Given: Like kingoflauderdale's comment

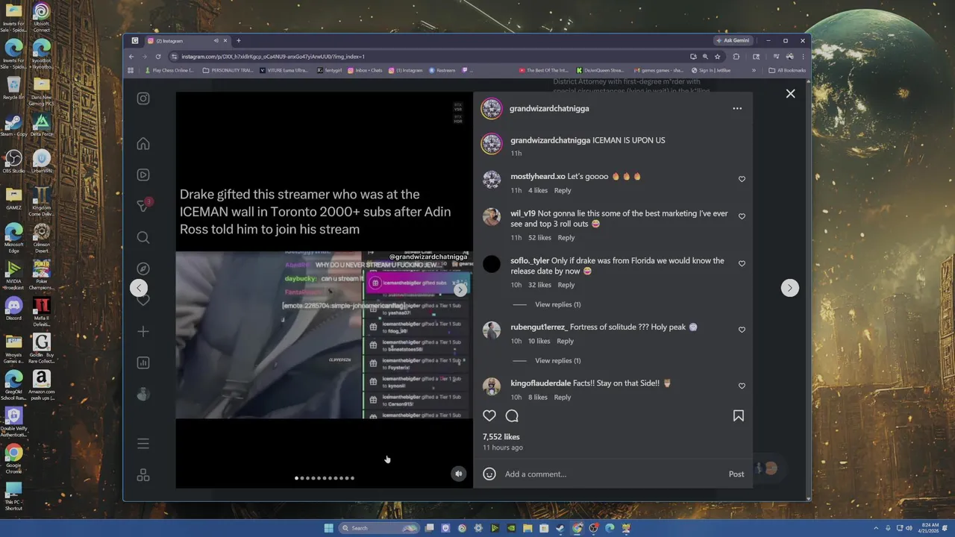Looking at the screenshot, I should (x=742, y=386).
